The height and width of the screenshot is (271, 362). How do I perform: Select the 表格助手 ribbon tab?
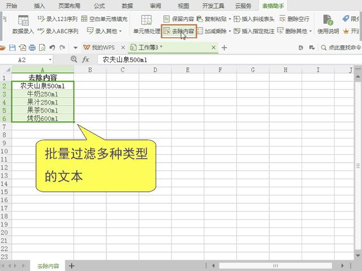pyautogui.click(x=273, y=6)
